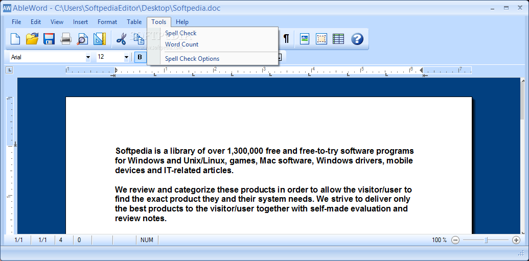This screenshot has height=261, width=529.
Task: Open the Help menu
Action: pyautogui.click(x=182, y=22)
